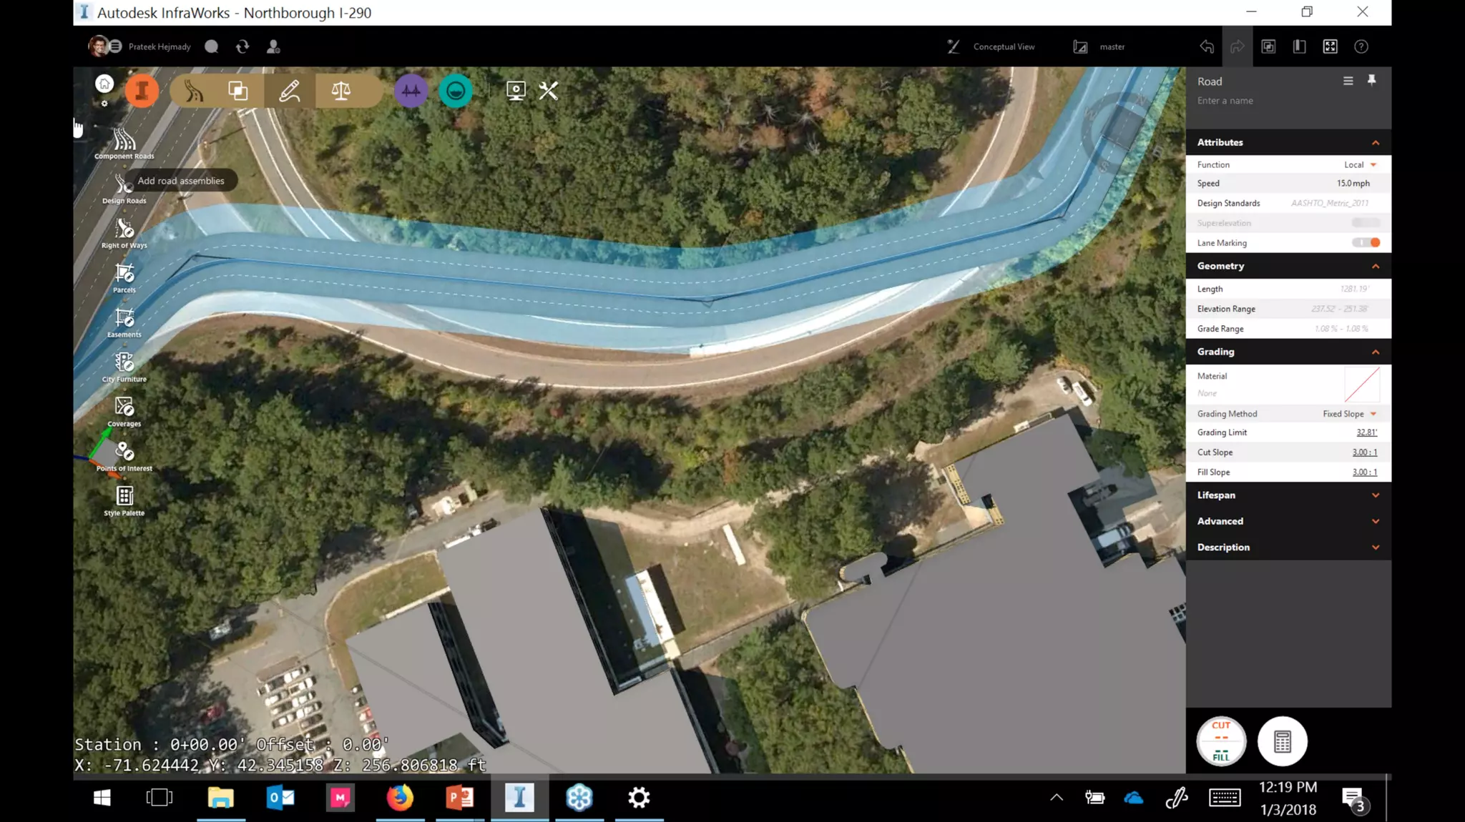Image resolution: width=1465 pixels, height=822 pixels.
Task: Choose Points of Interest tool
Action: [124, 456]
